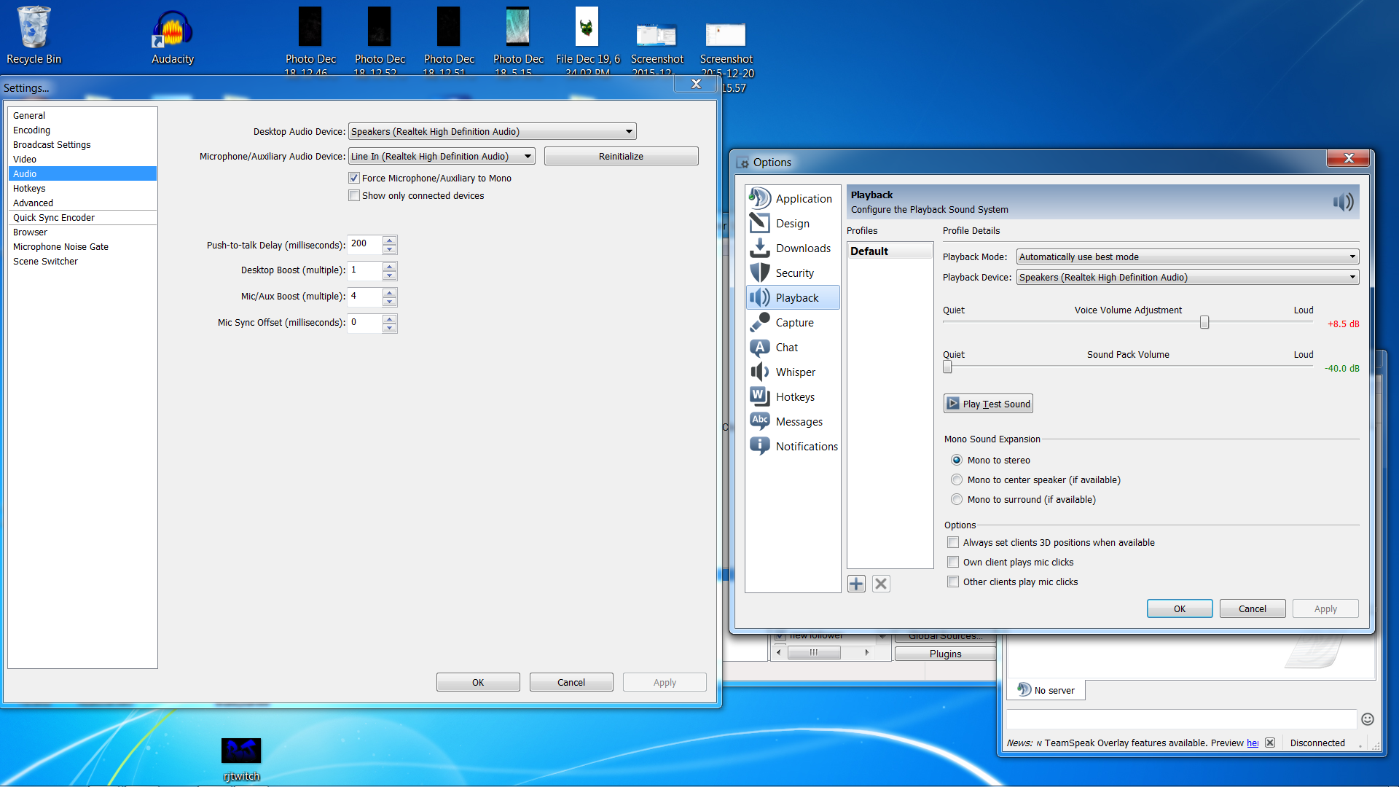Open the rjtwitch desktop icon
The width and height of the screenshot is (1399, 787).
[x=241, y=759]
